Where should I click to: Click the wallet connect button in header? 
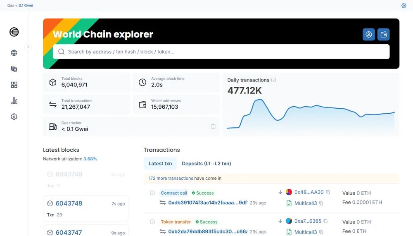pos(383,35)
